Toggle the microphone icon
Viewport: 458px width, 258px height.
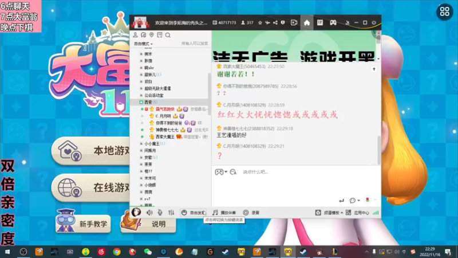pyautogui.click(x=160, y=213)
